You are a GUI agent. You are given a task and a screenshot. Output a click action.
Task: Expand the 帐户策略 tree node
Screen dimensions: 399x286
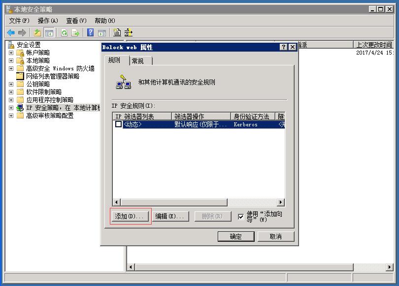[x=11, y=52]
